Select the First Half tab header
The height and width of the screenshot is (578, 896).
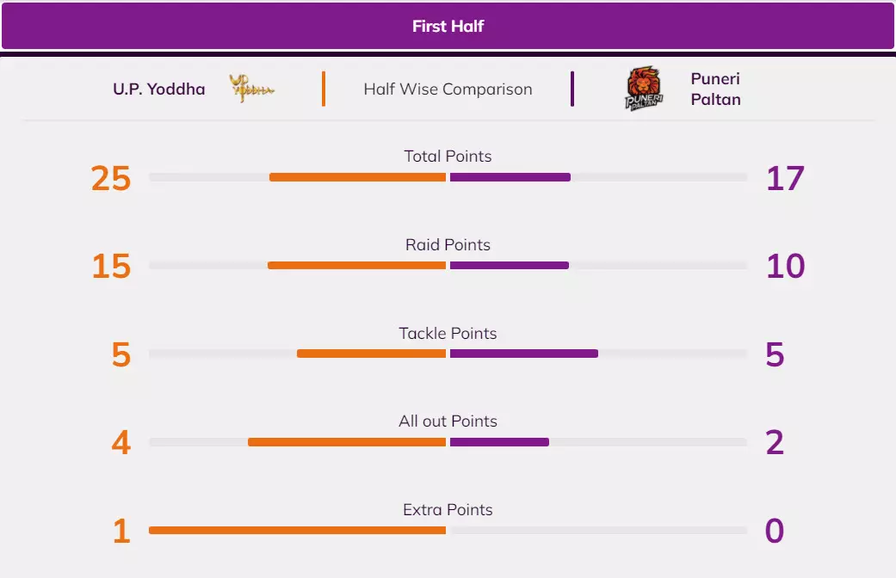tap(448, 26)
